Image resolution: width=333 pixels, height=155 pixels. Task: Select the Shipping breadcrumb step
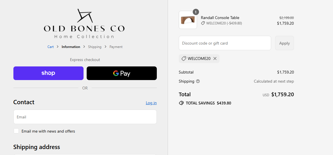(95, 47)
